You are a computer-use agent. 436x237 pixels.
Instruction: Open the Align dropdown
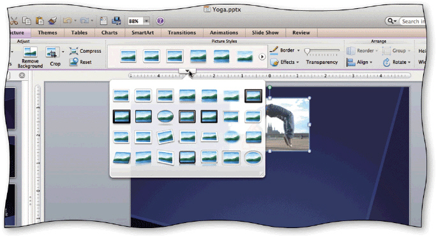[359, 62]
